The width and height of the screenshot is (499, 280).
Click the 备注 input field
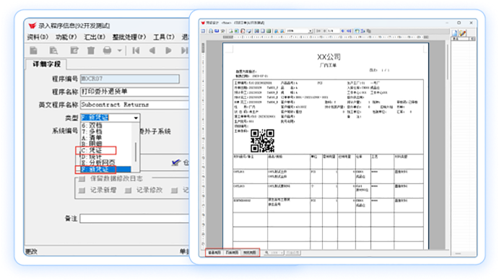click(x=134, y=219)
